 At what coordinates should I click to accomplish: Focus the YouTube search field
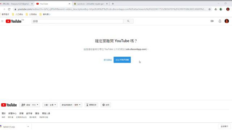tap(77, 21)
